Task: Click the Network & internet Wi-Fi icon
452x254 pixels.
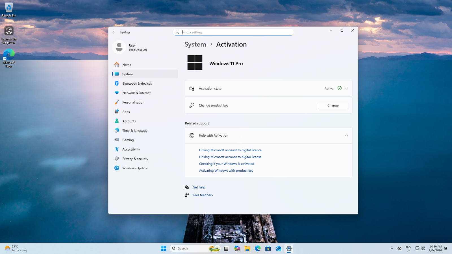Action: coord(117,93)
